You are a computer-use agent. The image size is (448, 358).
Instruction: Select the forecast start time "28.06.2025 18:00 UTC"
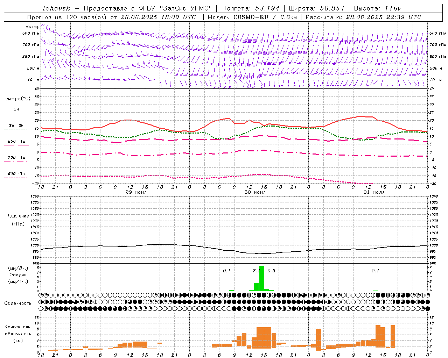coord(158,17)
